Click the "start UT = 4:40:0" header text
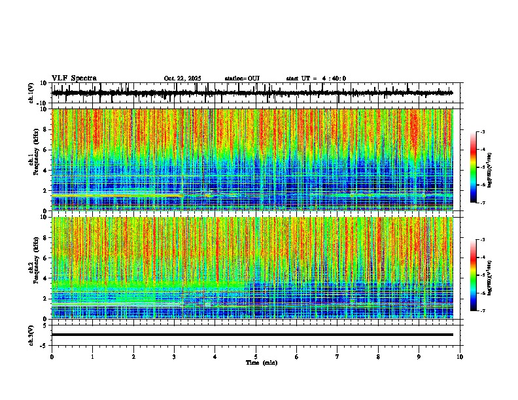Viewport: 518px width, 400px height. (x=316, y=78)
